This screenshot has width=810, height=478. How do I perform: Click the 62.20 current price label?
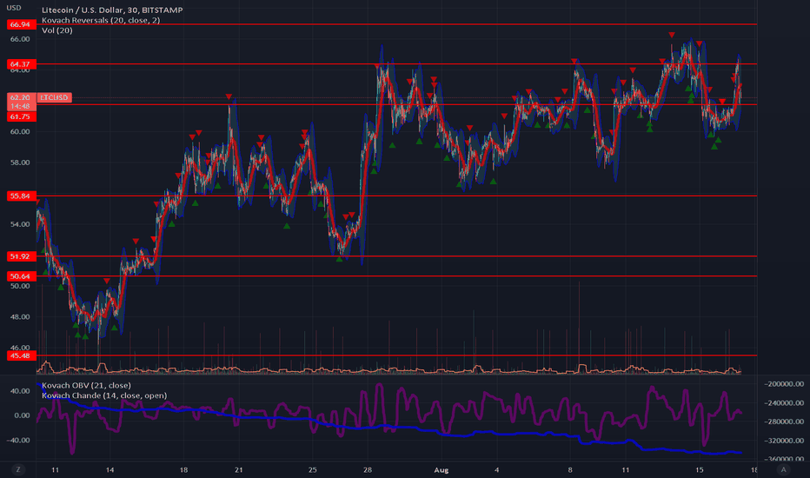point(21,97)
